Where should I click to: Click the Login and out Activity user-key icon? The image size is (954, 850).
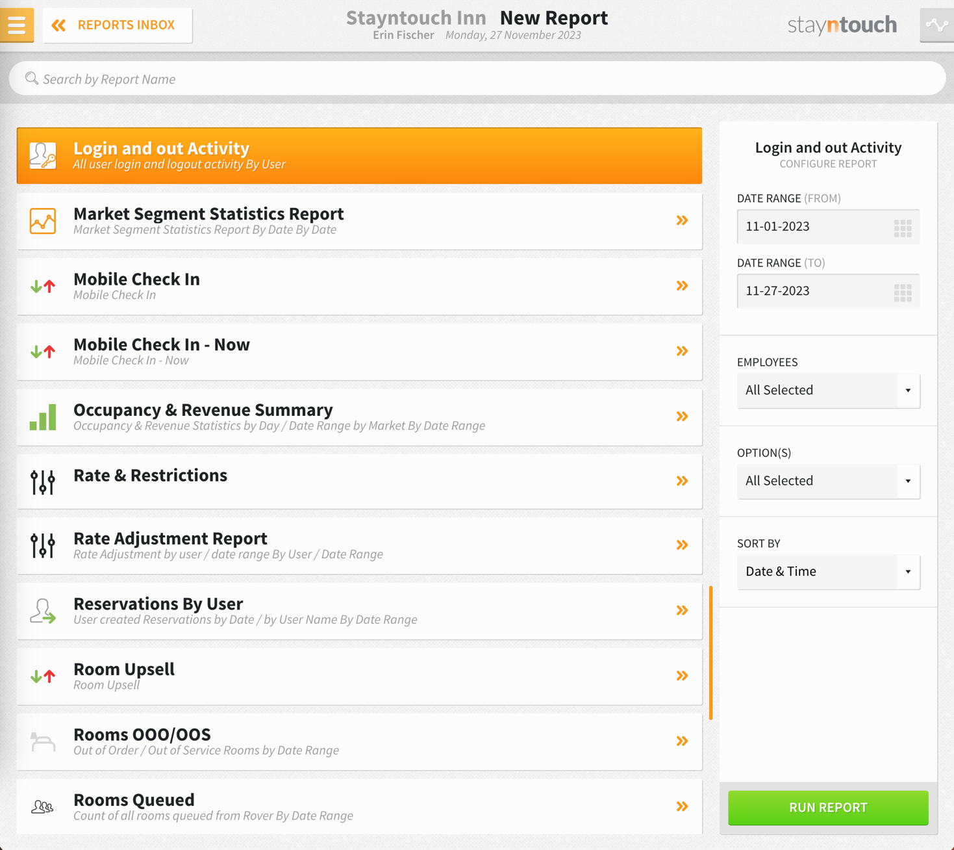click(x=43, y=156)
